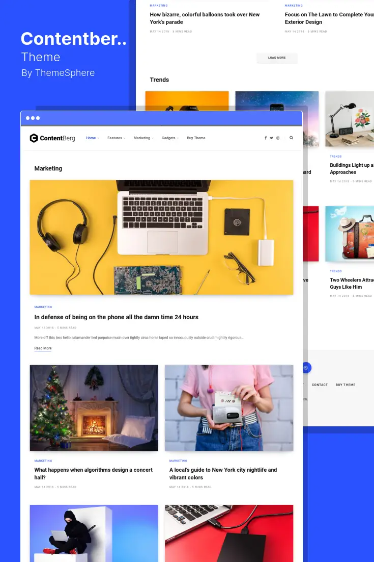
Task: Open the BUY THEME footer link in the background page
Action: point(346,385)
